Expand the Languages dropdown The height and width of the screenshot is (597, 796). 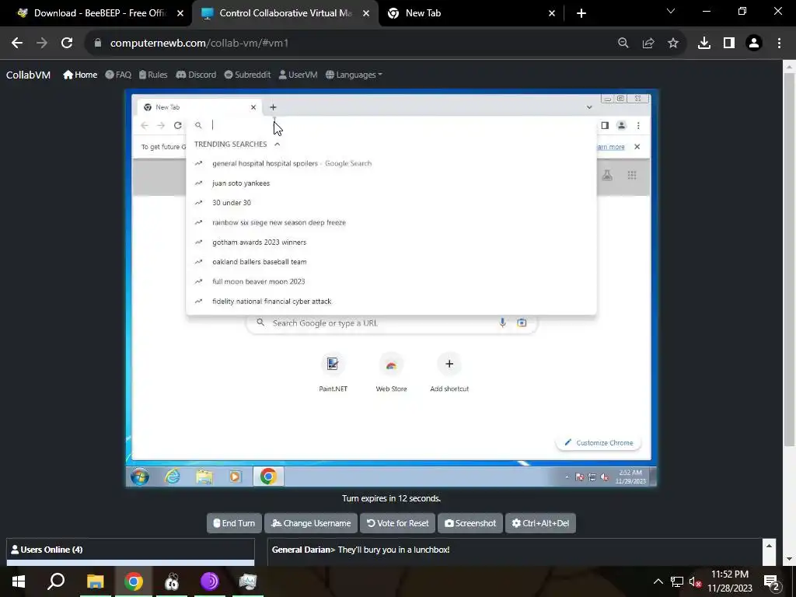[x=354, y=75]
